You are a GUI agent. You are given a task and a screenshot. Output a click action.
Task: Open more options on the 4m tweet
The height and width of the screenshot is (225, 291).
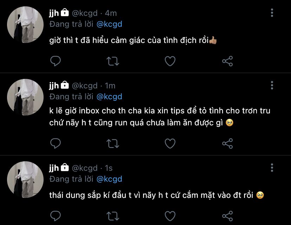[x=272, y=13]
